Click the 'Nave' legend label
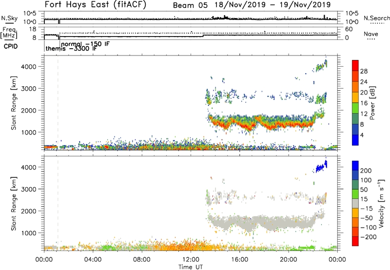 (370, 34)
